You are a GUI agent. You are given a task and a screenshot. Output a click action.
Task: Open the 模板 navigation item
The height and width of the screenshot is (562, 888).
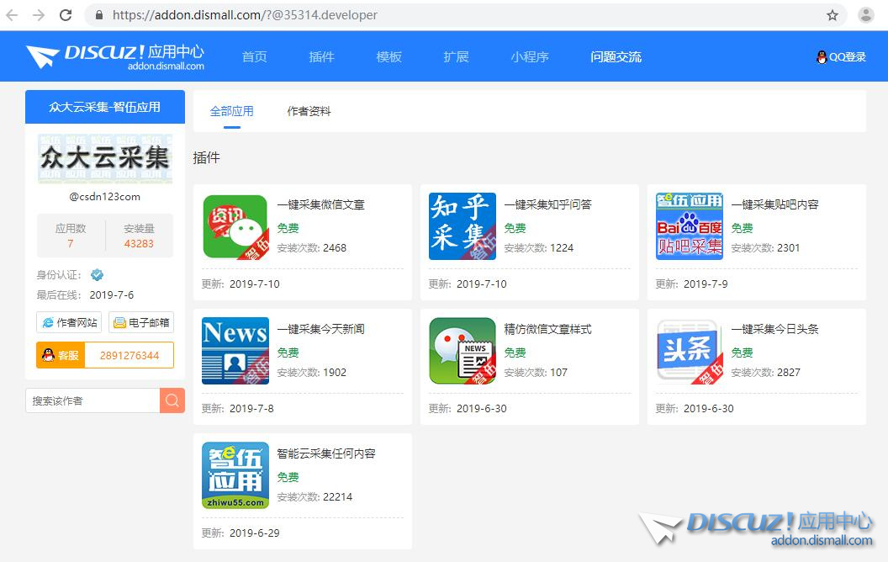389,56
